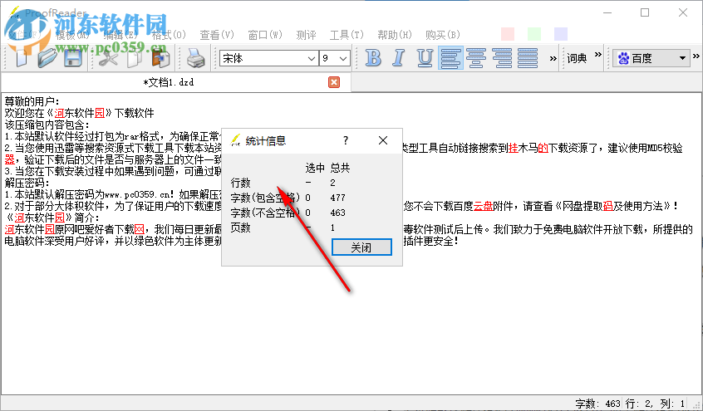Viewport: 703px width, 411px height.
Task: Click the 选中 column header
Action: [x=315, y=168]
